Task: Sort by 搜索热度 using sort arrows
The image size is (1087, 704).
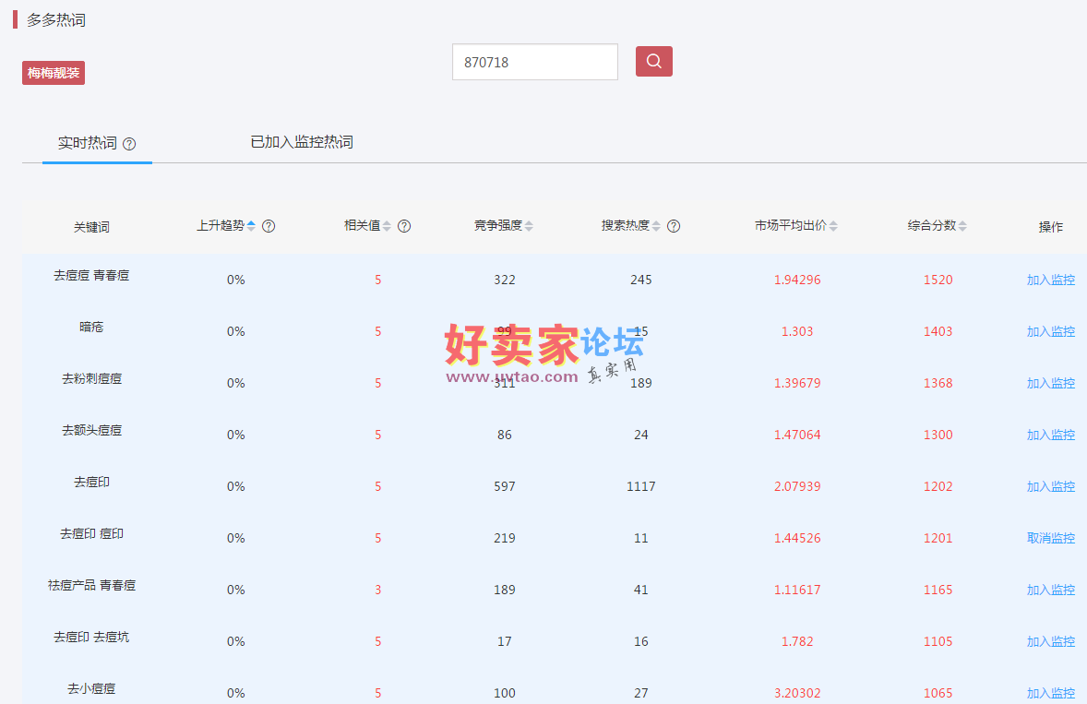Action: tap(656, 226)
